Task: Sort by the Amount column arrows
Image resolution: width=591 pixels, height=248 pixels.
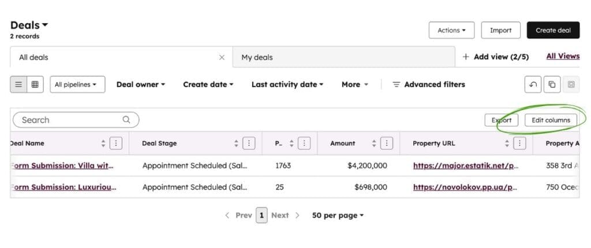Action: click(374, 143)
